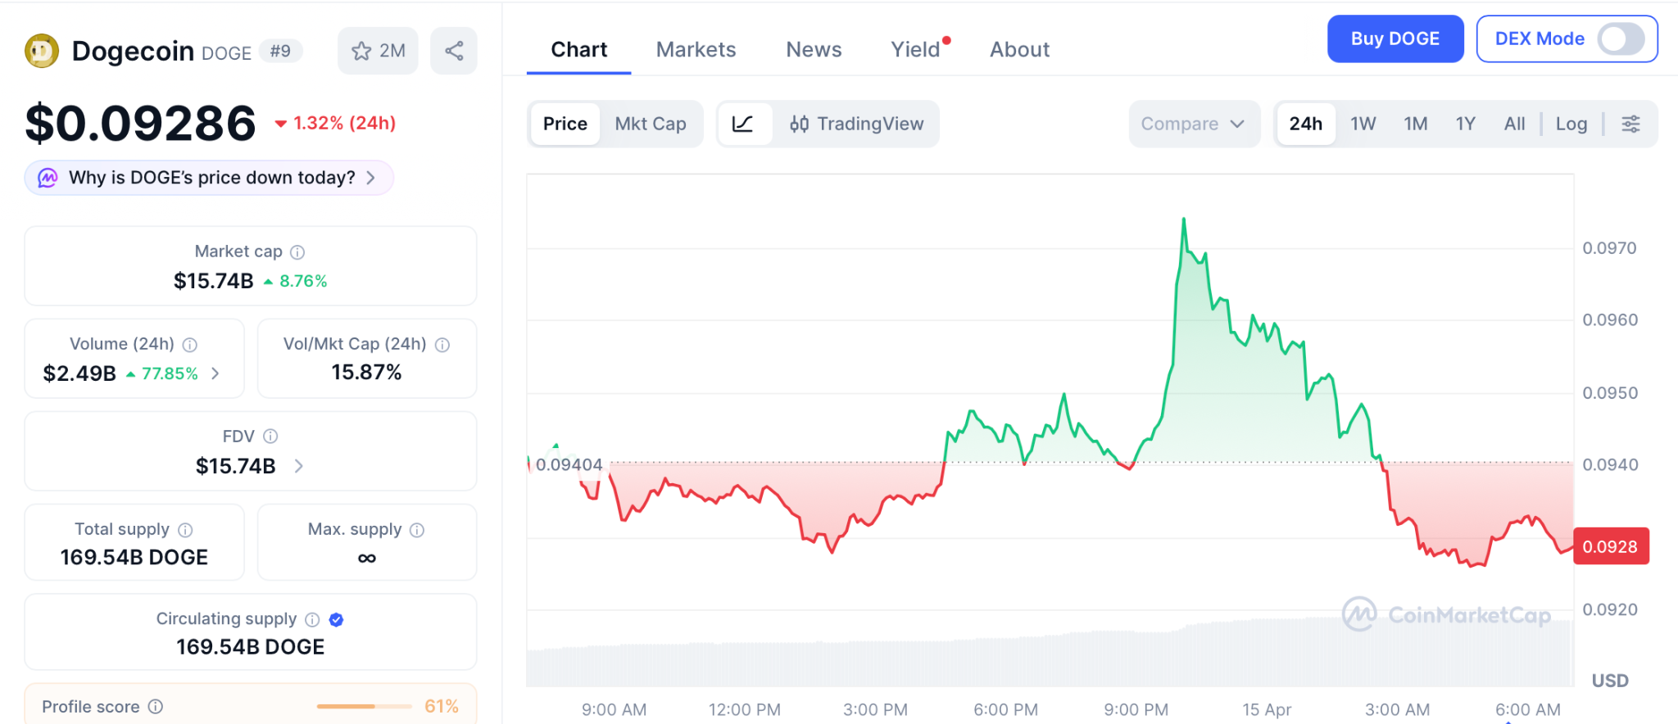The image size is (1678, 724).
Task: Open the News tab
Action: pyautogui.click(x=814, y=50)
